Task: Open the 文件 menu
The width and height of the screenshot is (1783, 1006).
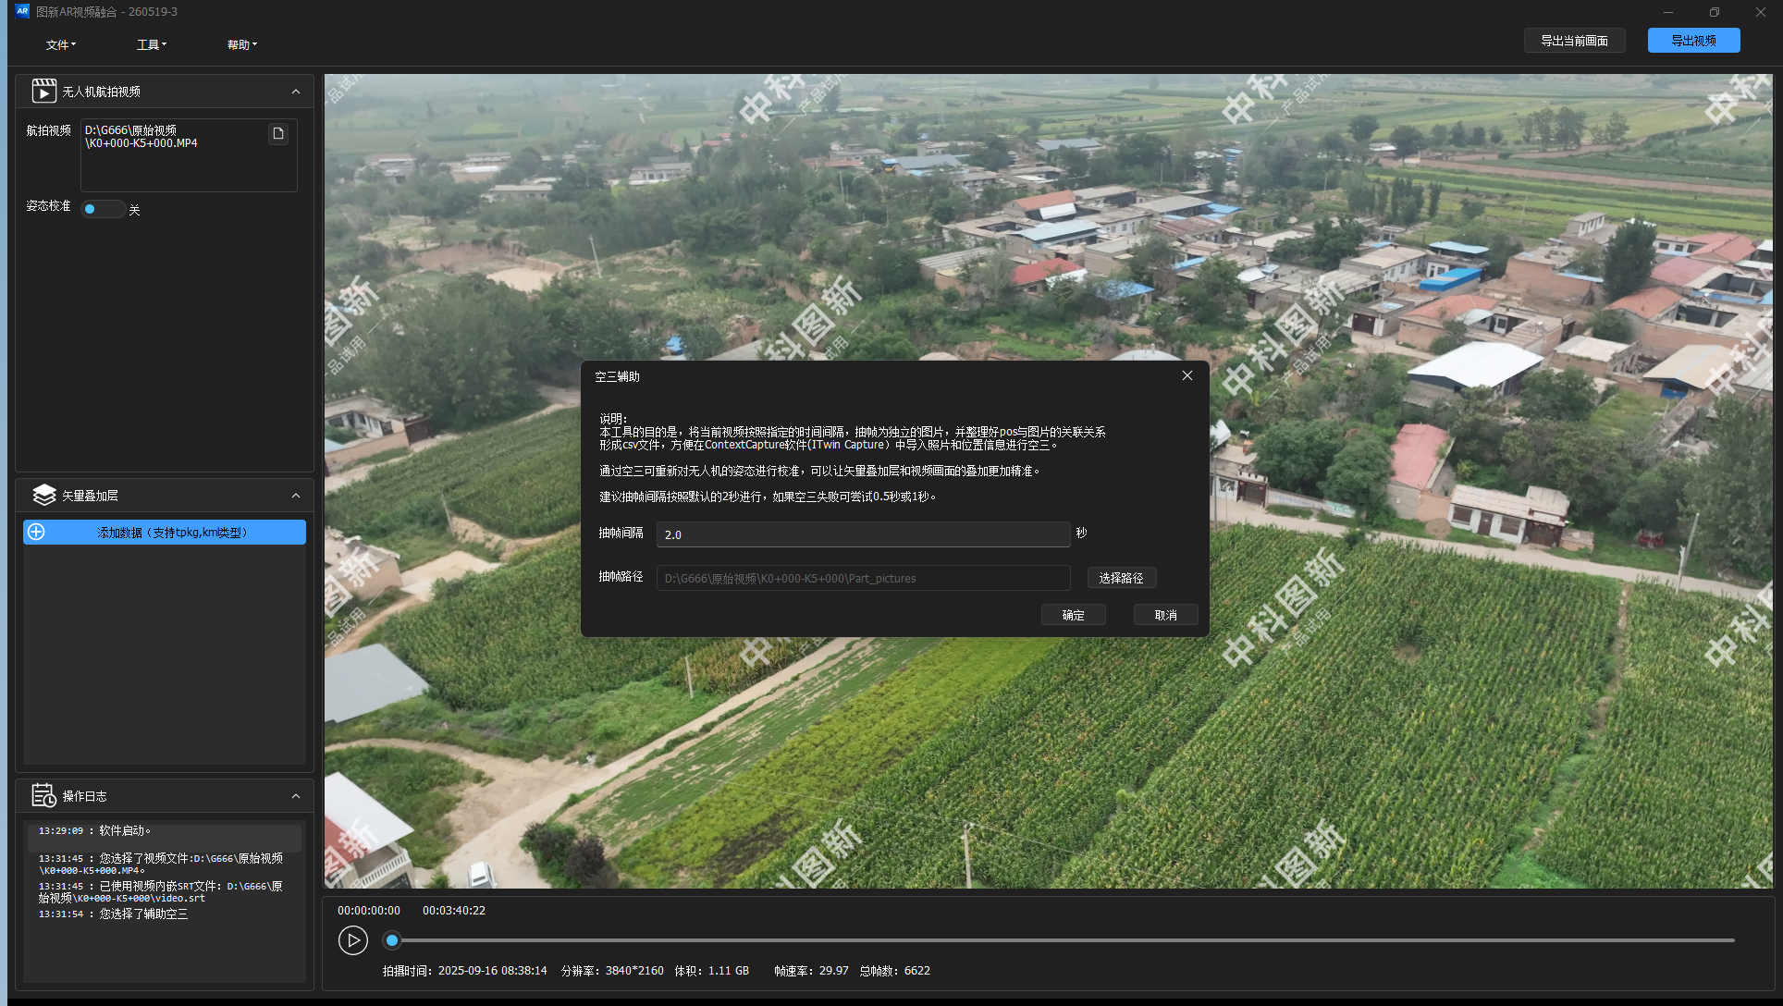Action: (61, 44)
